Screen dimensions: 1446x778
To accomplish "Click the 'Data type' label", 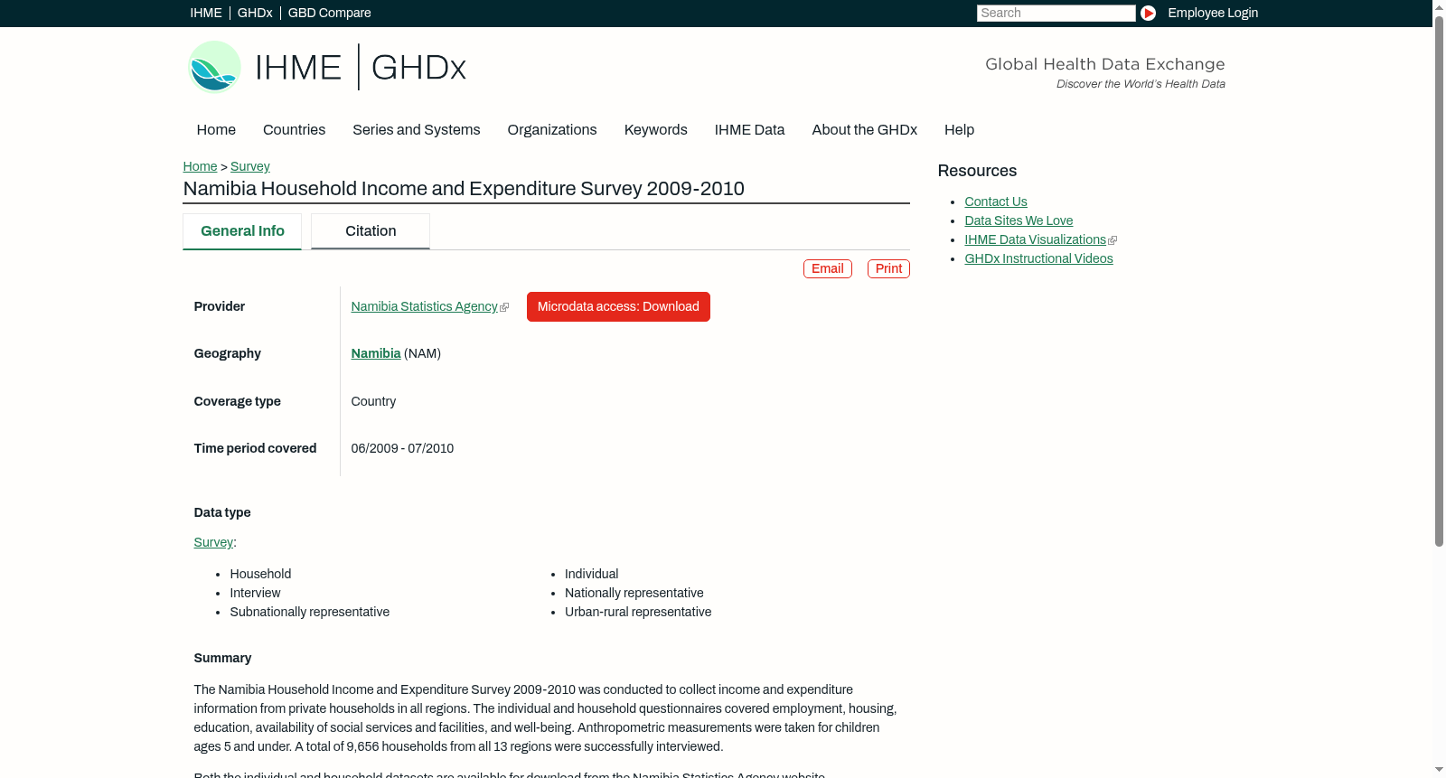I will coord(222,512).
